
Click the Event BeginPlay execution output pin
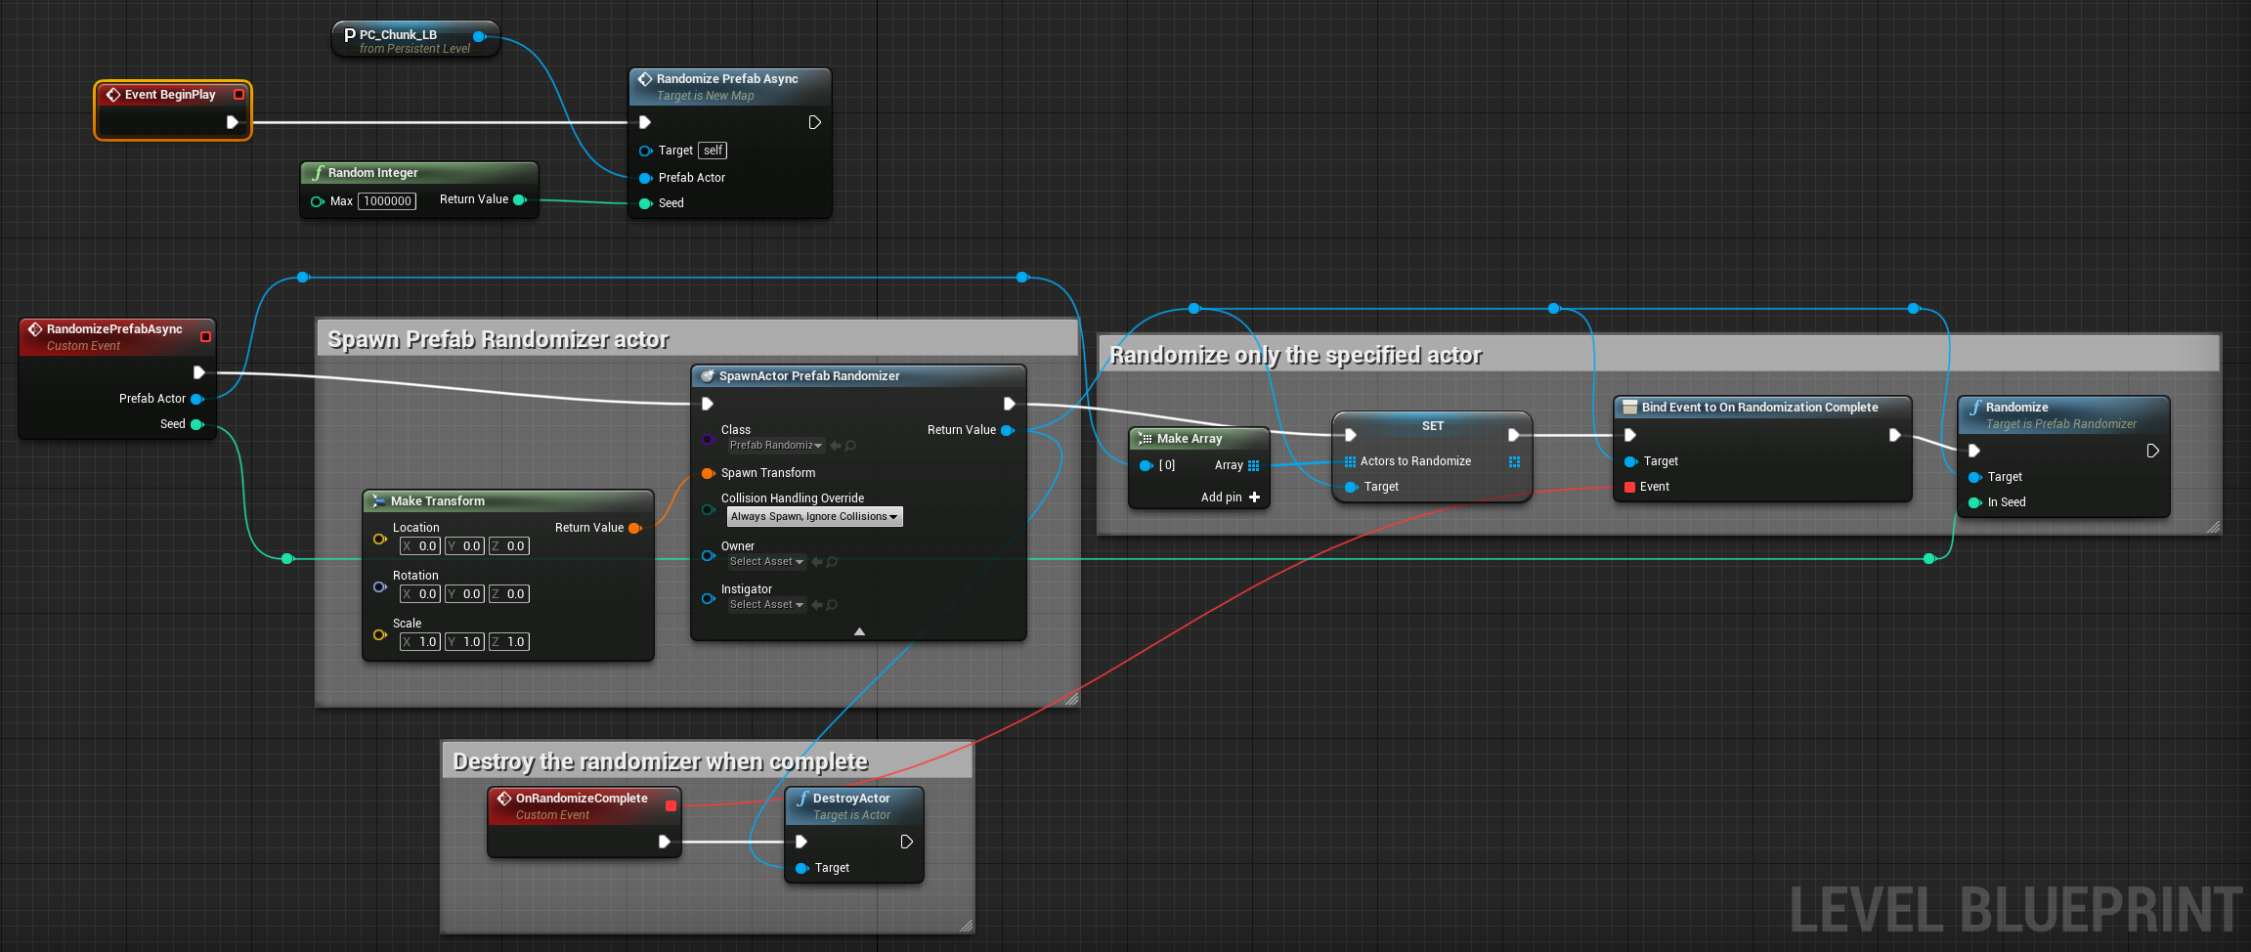(x=233, y=122)
